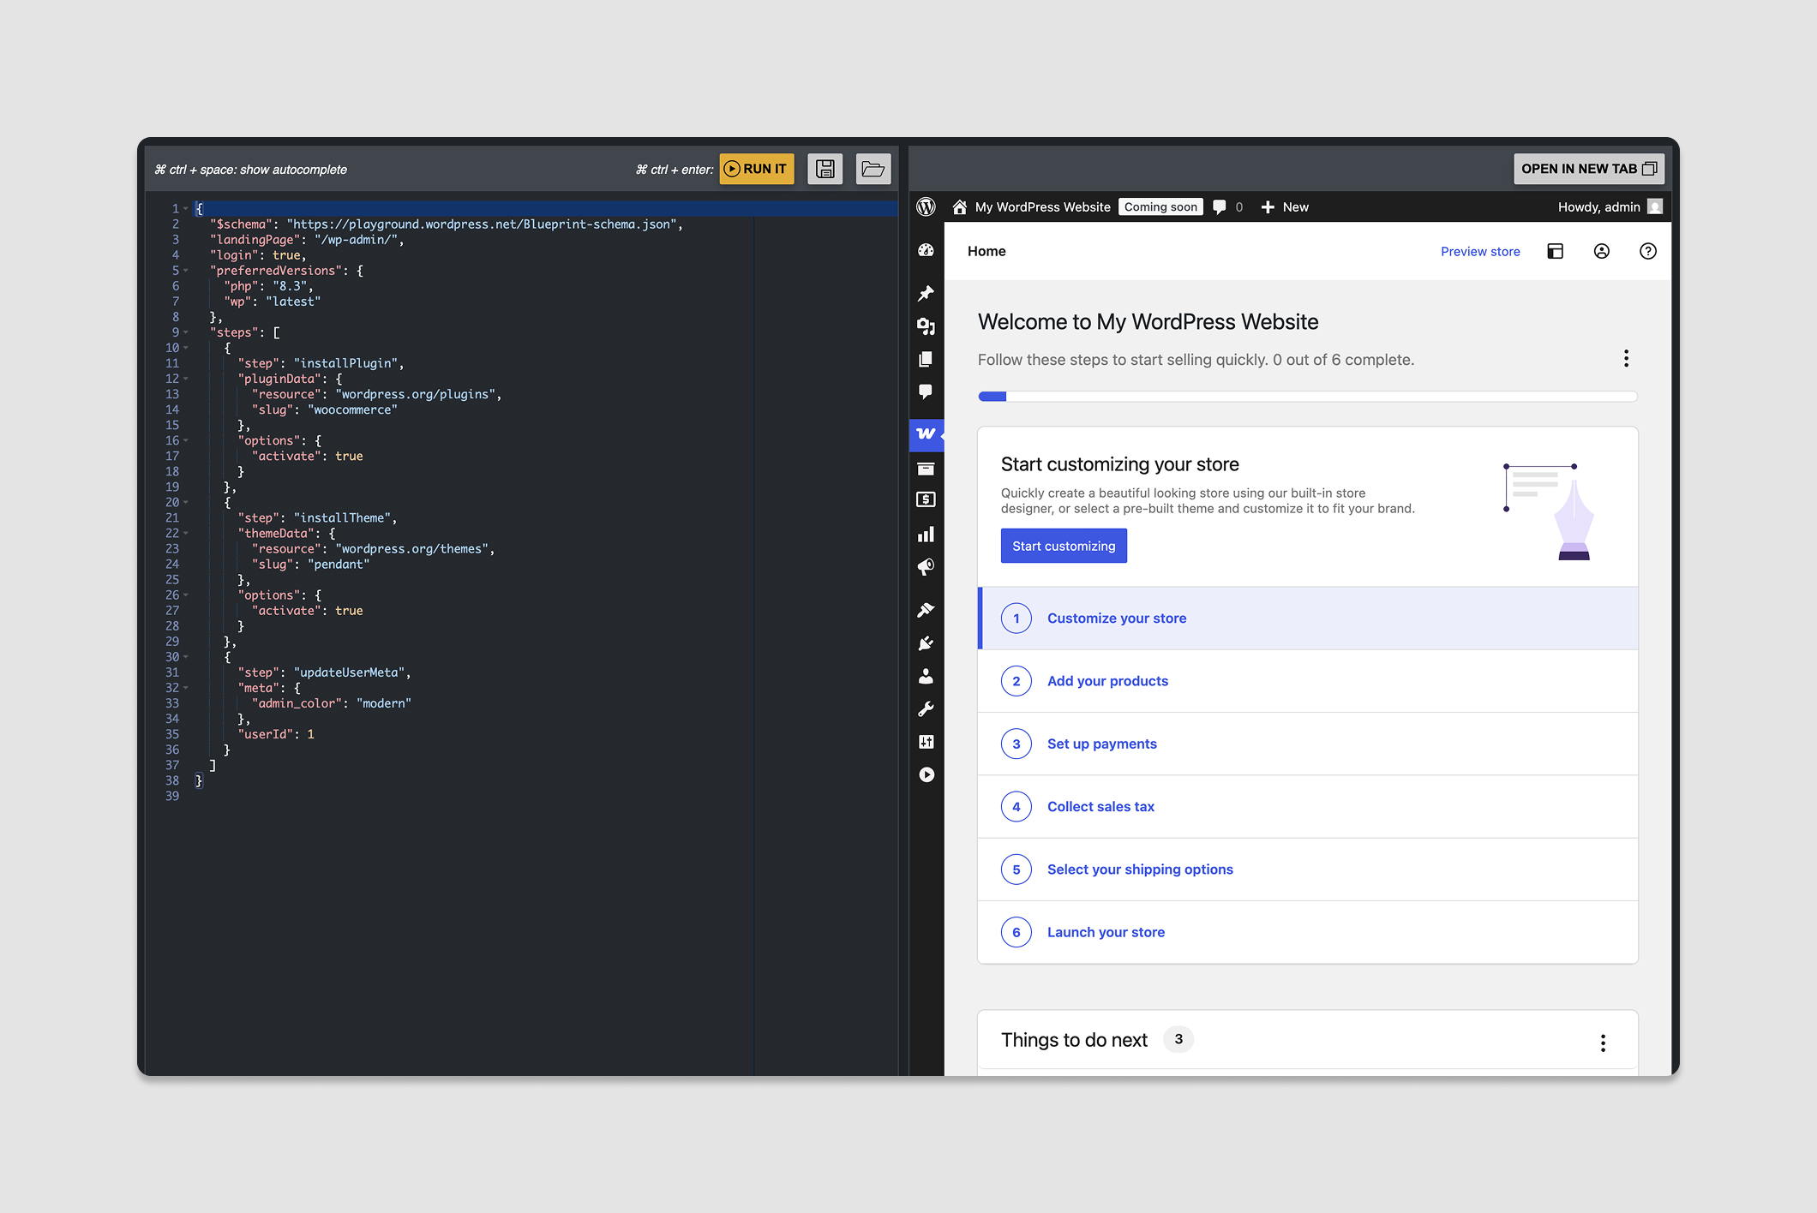Open Payments via the dollar sign icon

point(926,500)
